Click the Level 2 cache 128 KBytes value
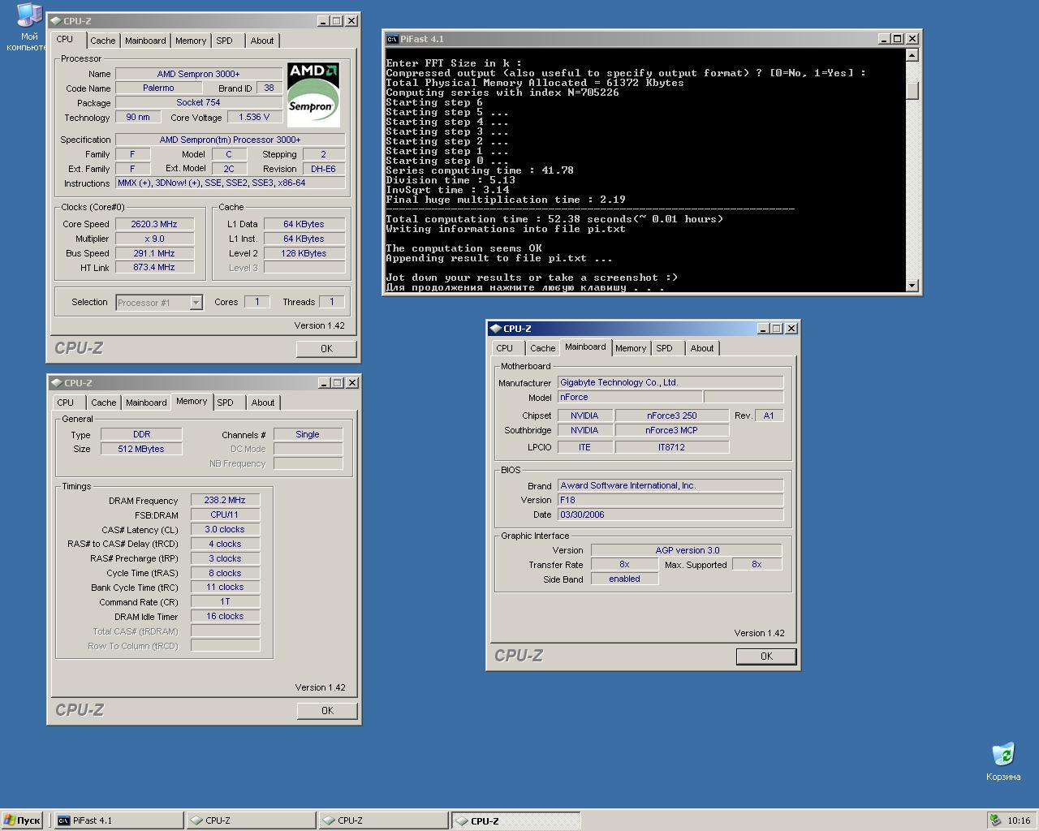The width and height of the screenshot is (1039, 831). 304,253
